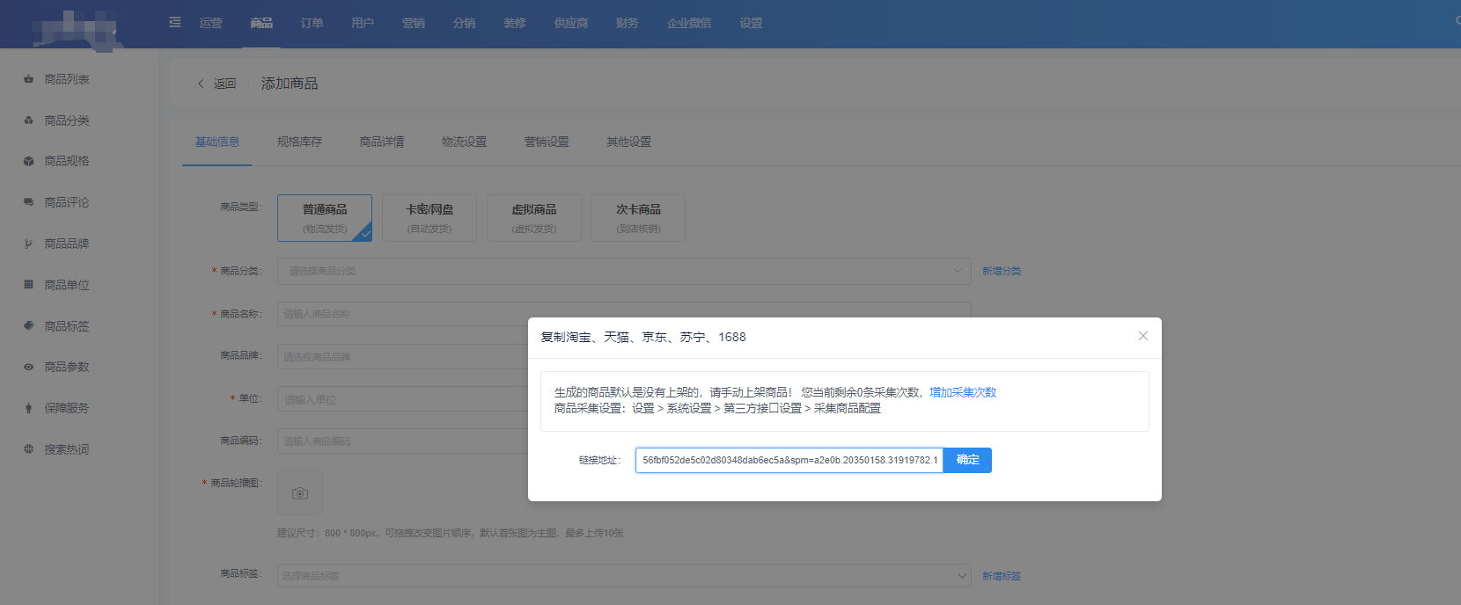Open the 商品分类 dropdown
1461x605 pixels.
[x=624, y=271]
